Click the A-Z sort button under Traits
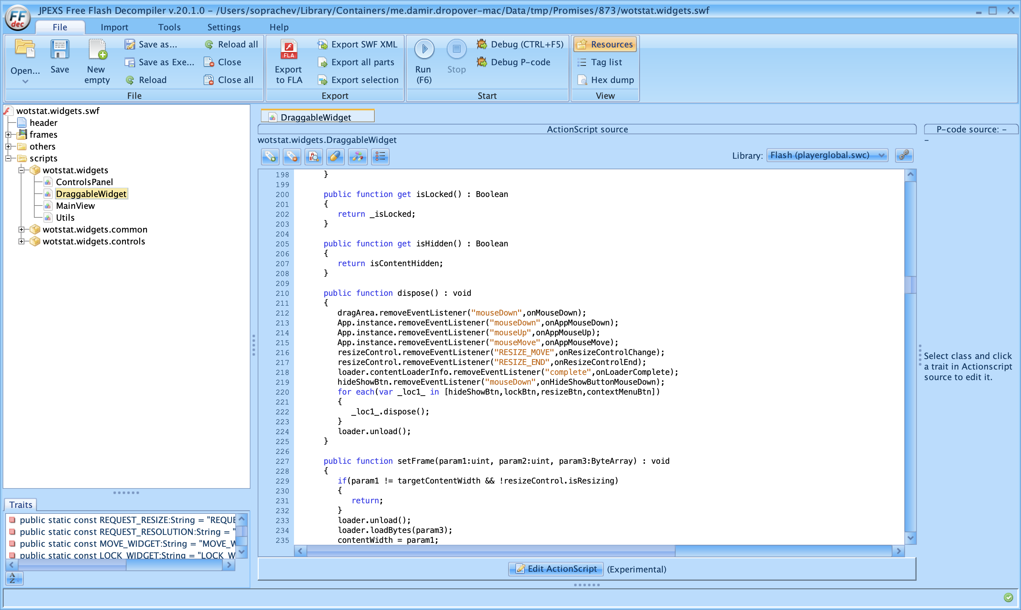The height and width of the screenshot is (610, 1021). [14, 578]
